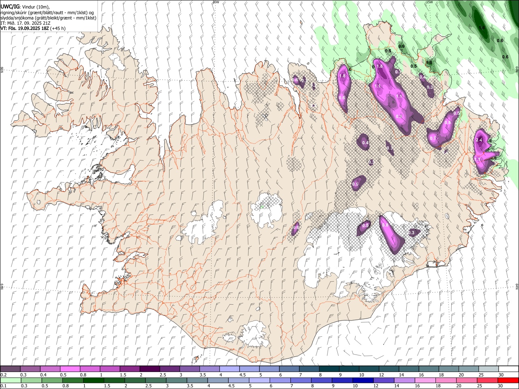
Task: Select the rain-scale swatch between 25 and 30
Action: tap(487, 380)
